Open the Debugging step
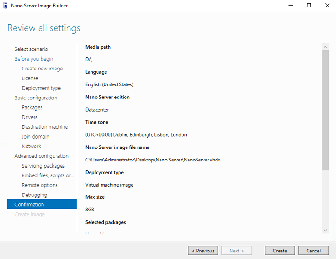336x259 pixels. pyautogui.click(x=35, y=195)
